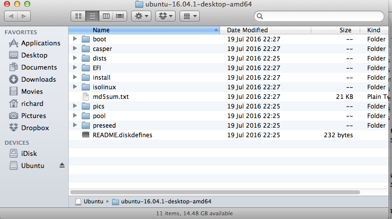Select the isolinux folder icon
This screenshot has width=392, height=219.
pyautogui.click(x=86, y=87)
